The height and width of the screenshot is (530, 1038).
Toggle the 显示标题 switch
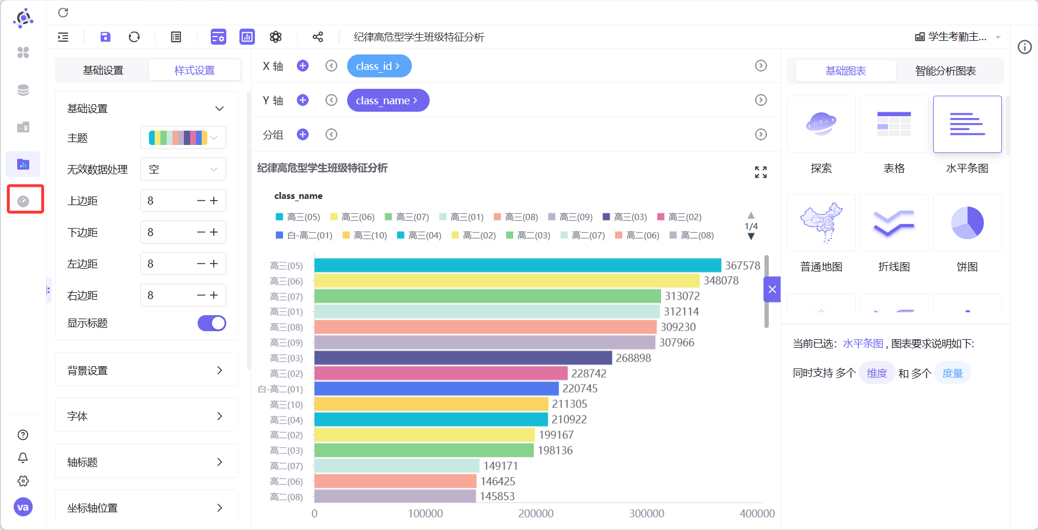coord(212,323)
